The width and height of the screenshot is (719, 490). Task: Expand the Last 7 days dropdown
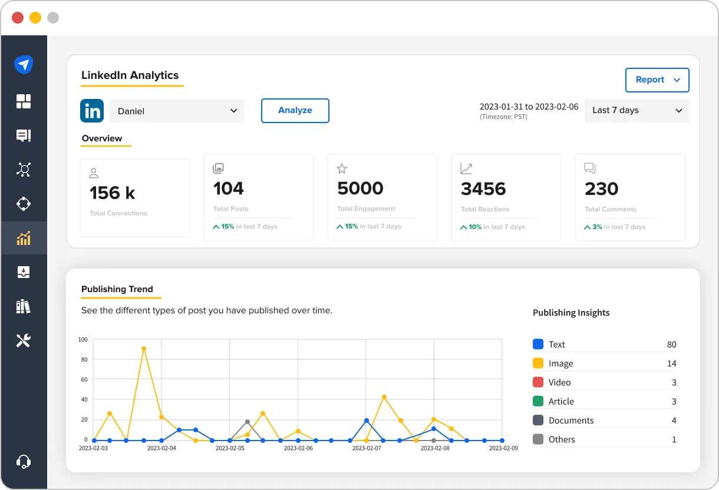coord(636,110)
